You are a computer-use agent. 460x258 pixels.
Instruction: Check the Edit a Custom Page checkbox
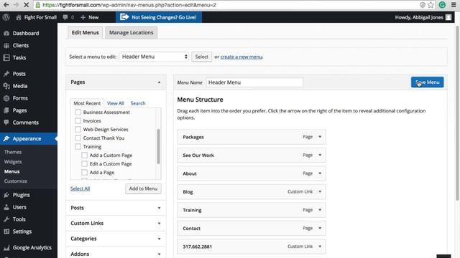[x=84, y=164]
